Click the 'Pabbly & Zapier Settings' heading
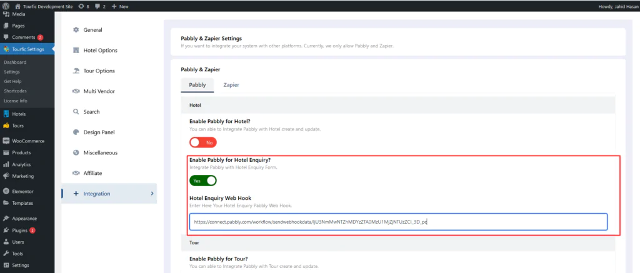The width and height of the screenshot is (640, 273). pyautogui.click(x=211, y=38)
